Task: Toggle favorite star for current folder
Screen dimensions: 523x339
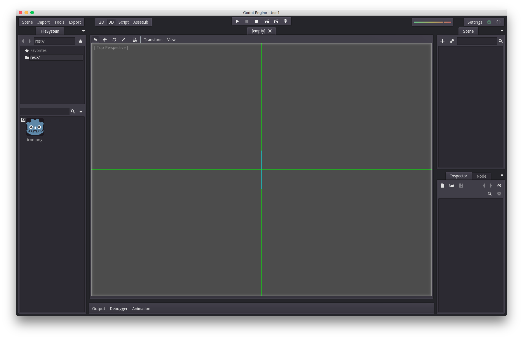Action: pos(81,41)
